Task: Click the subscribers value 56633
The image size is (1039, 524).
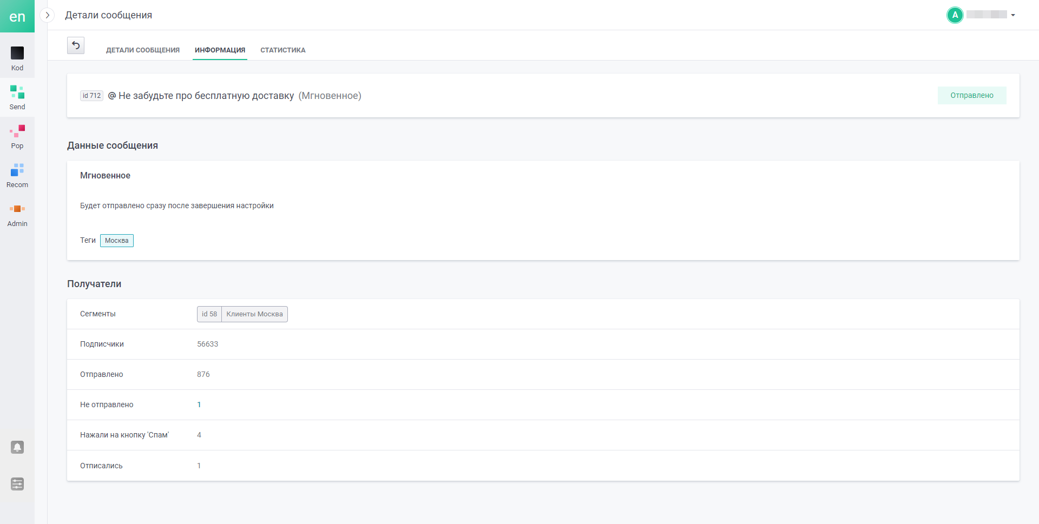Action: [x=208, y=344]
